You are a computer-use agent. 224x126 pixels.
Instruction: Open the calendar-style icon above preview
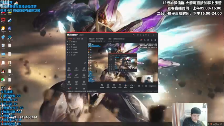tap(148, 40)
